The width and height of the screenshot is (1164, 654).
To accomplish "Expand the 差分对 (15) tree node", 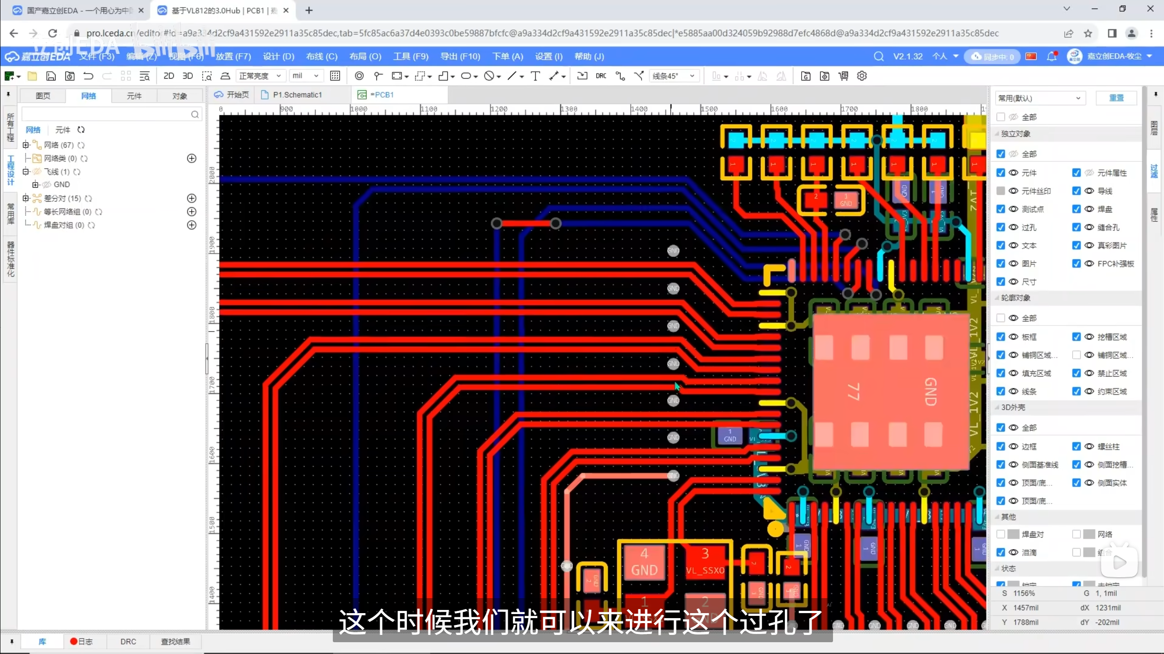I will coord(26,198).
